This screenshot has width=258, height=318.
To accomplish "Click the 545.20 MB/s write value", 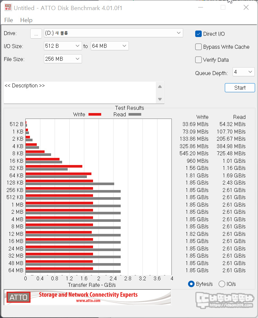I will 194,153.
